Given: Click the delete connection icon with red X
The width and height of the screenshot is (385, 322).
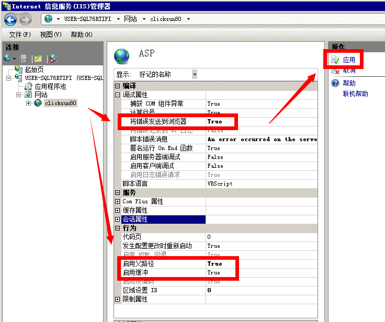Looking at the screenshot, I should tap(53, 59).
